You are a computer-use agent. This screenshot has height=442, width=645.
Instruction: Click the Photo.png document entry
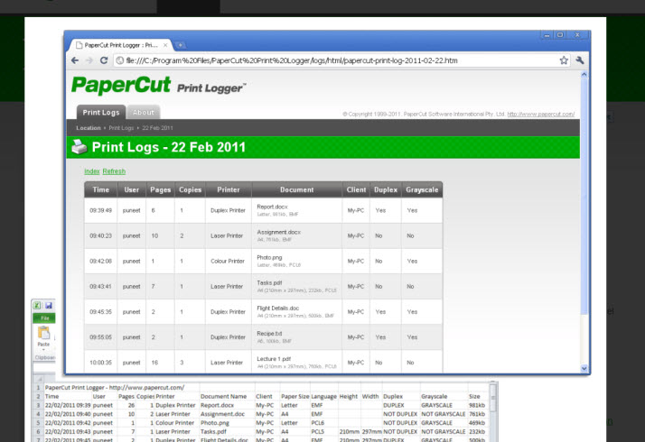(269, 258)
